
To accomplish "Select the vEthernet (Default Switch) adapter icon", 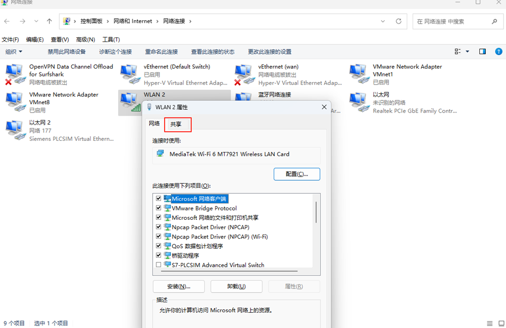I will (130, 75).
